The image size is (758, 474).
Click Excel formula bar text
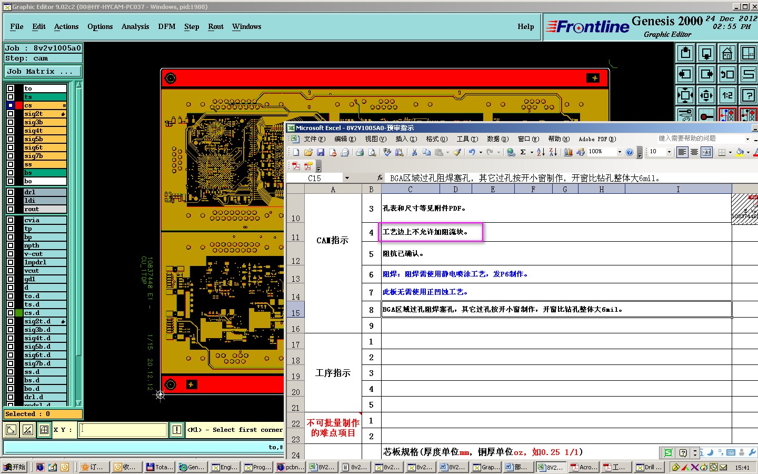coord(525,179)
